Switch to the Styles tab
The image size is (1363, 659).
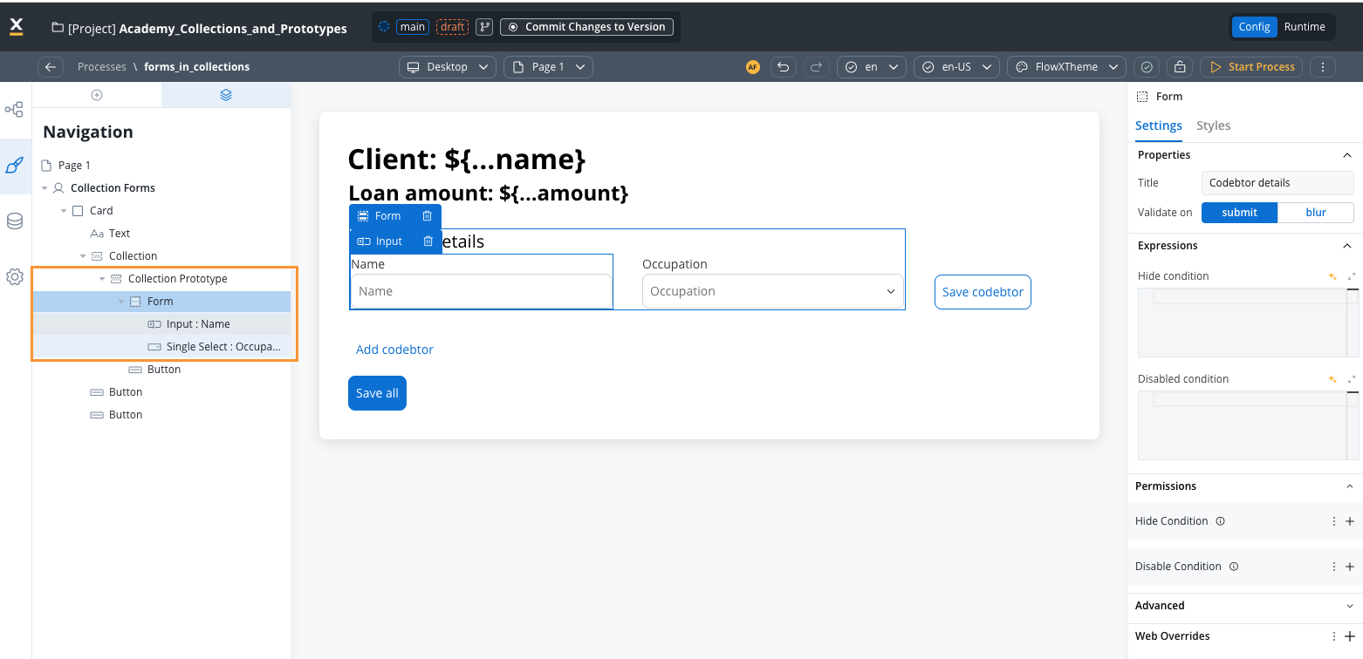1213,126
